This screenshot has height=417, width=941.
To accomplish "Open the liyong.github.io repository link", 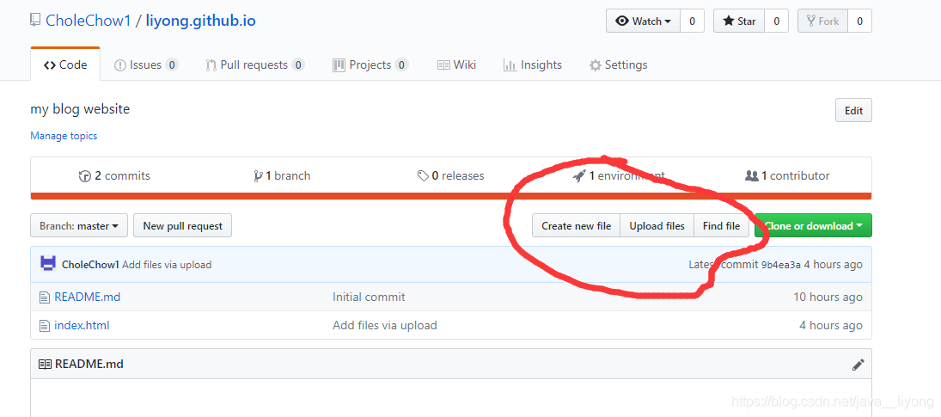I will 200,21.
